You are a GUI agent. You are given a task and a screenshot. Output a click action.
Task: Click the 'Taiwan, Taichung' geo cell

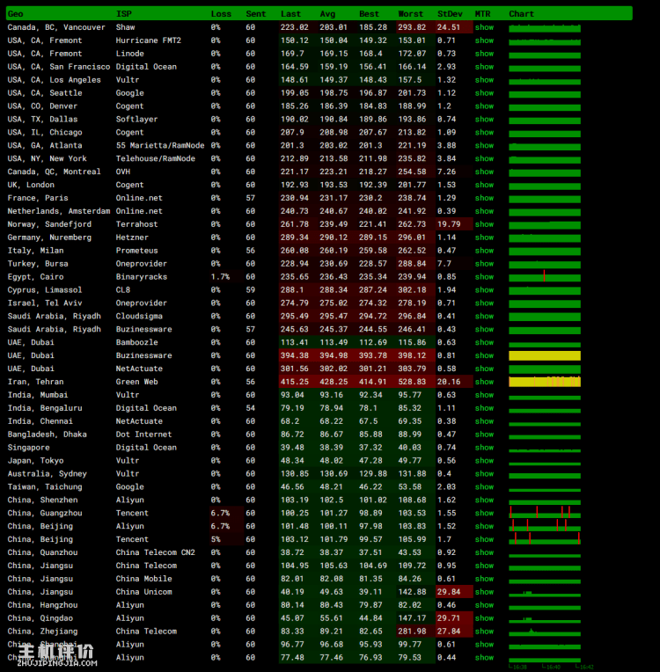[45, 487]
